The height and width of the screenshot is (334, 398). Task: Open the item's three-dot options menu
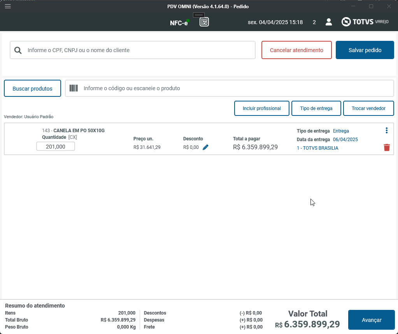coord(387,130)
